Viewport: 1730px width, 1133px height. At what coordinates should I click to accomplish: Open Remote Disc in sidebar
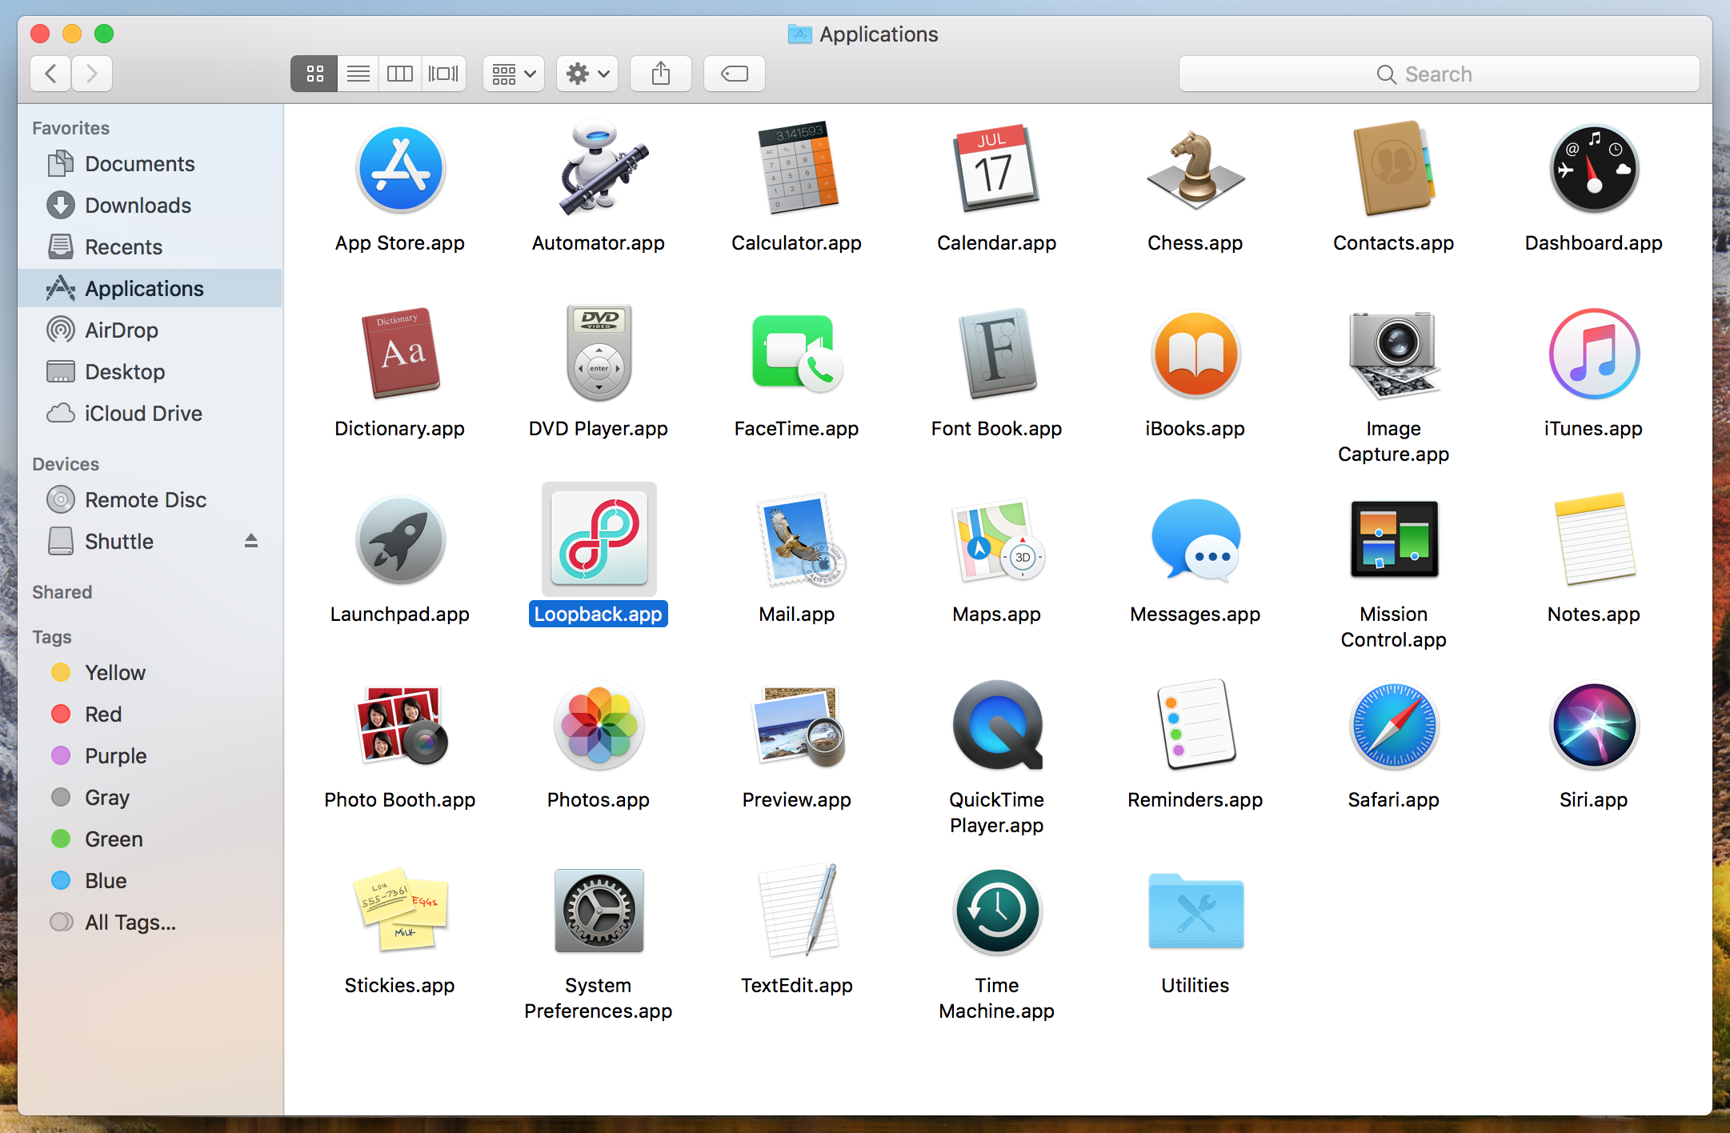coord(150,499)
